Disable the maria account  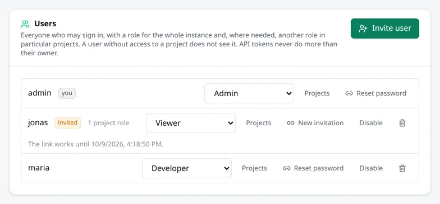tap(370, 168)
